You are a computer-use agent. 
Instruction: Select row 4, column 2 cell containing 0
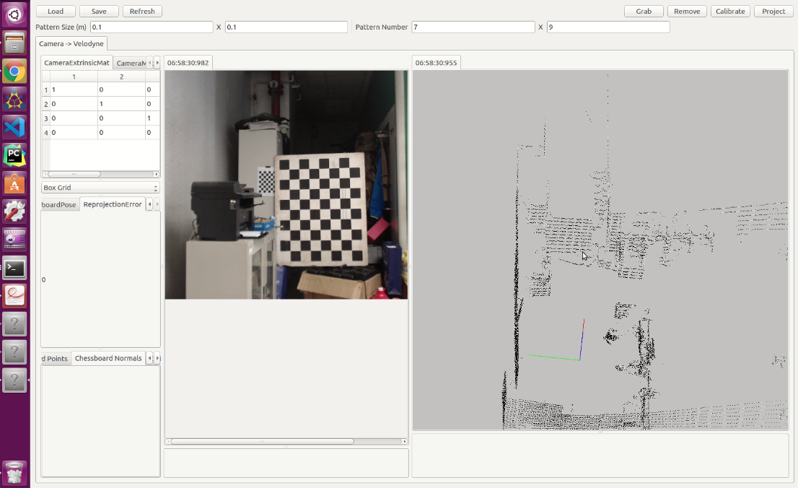click(122, 132)
